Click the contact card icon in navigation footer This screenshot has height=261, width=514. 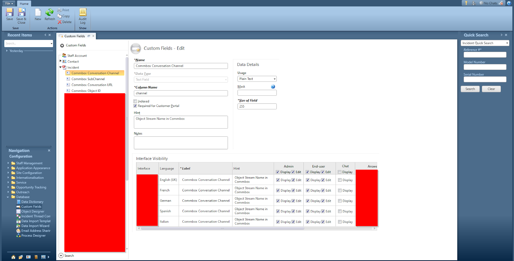[28, 257]
